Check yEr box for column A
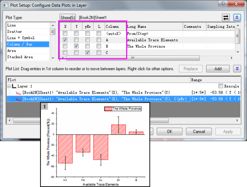Image resolution: width=247 pixels, height=187 pixels. [x=88, y=40]
